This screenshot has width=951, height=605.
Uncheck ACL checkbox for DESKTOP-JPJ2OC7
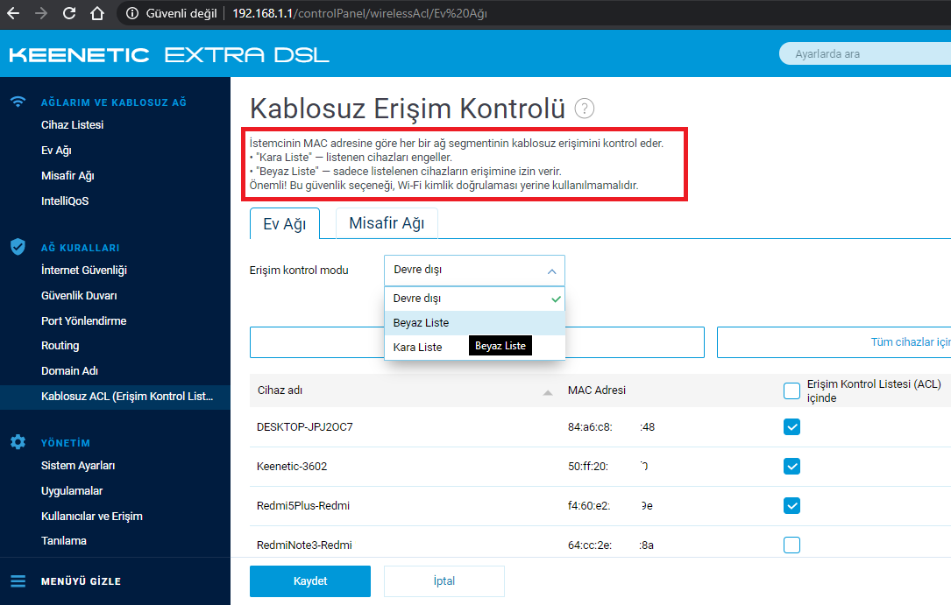click(x=791, y=427)
